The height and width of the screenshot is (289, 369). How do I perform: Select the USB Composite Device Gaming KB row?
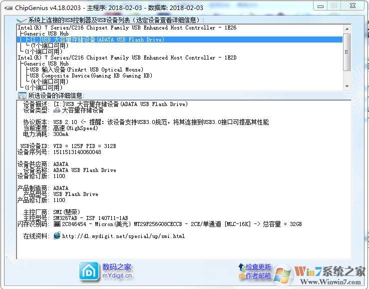(x=91, y=75)
